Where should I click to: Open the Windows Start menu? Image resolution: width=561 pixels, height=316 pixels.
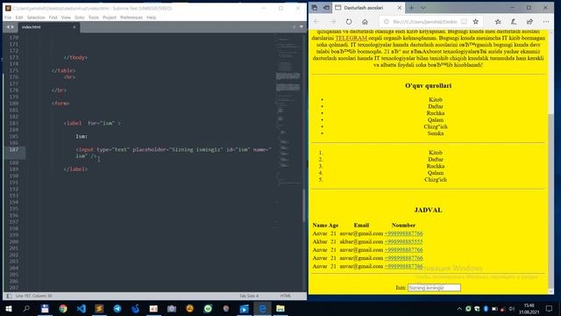(x=9, y=308)
